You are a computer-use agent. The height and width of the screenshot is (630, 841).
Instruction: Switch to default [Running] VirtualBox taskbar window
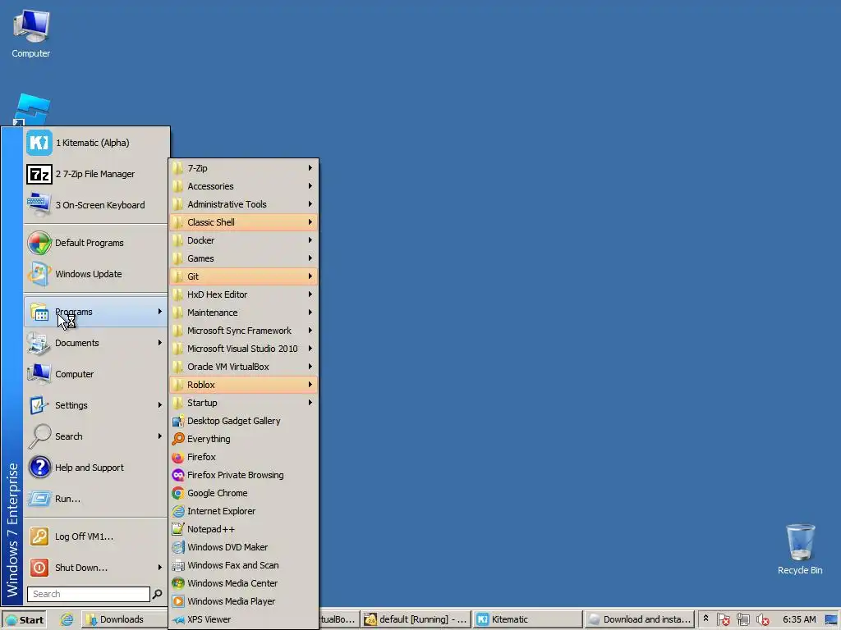[416, 619]
